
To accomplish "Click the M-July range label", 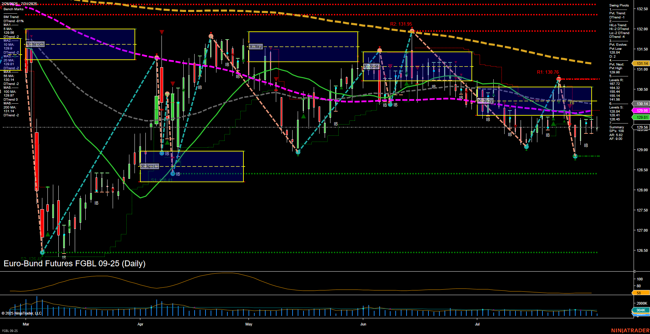I will click(485, 101).
